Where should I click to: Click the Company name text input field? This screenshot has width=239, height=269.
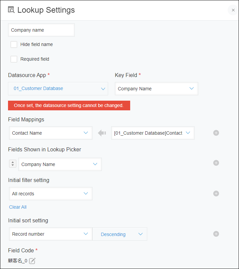[x=41, y=30]
